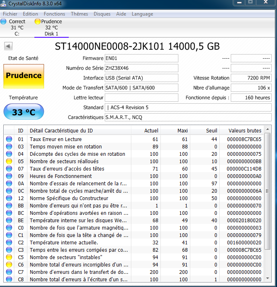This screenshot has width=277, height=287.
Task: Click the CrystalDiskInfo app icon in title bar
Action: coord(5,3)
